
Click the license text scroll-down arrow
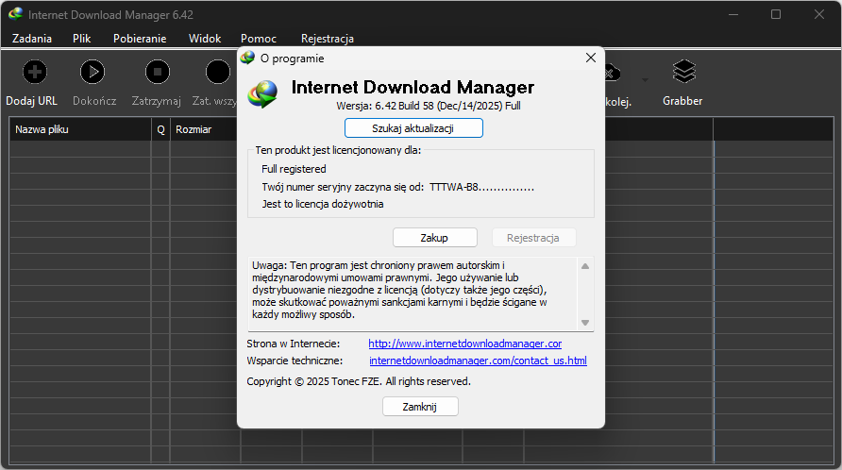585,323
